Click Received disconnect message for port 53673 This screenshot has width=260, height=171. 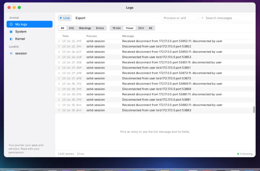pos(172,73)
